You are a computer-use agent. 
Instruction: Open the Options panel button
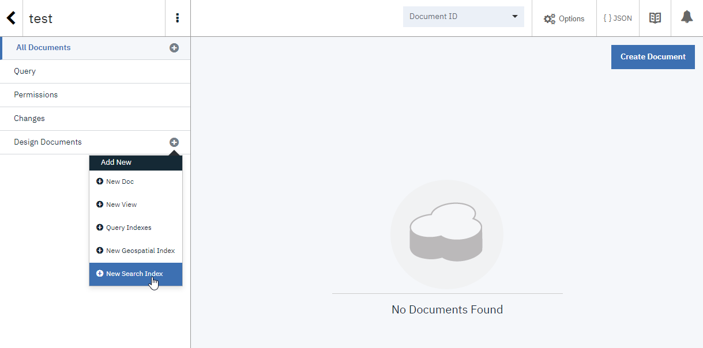click(x=564, y=18)
